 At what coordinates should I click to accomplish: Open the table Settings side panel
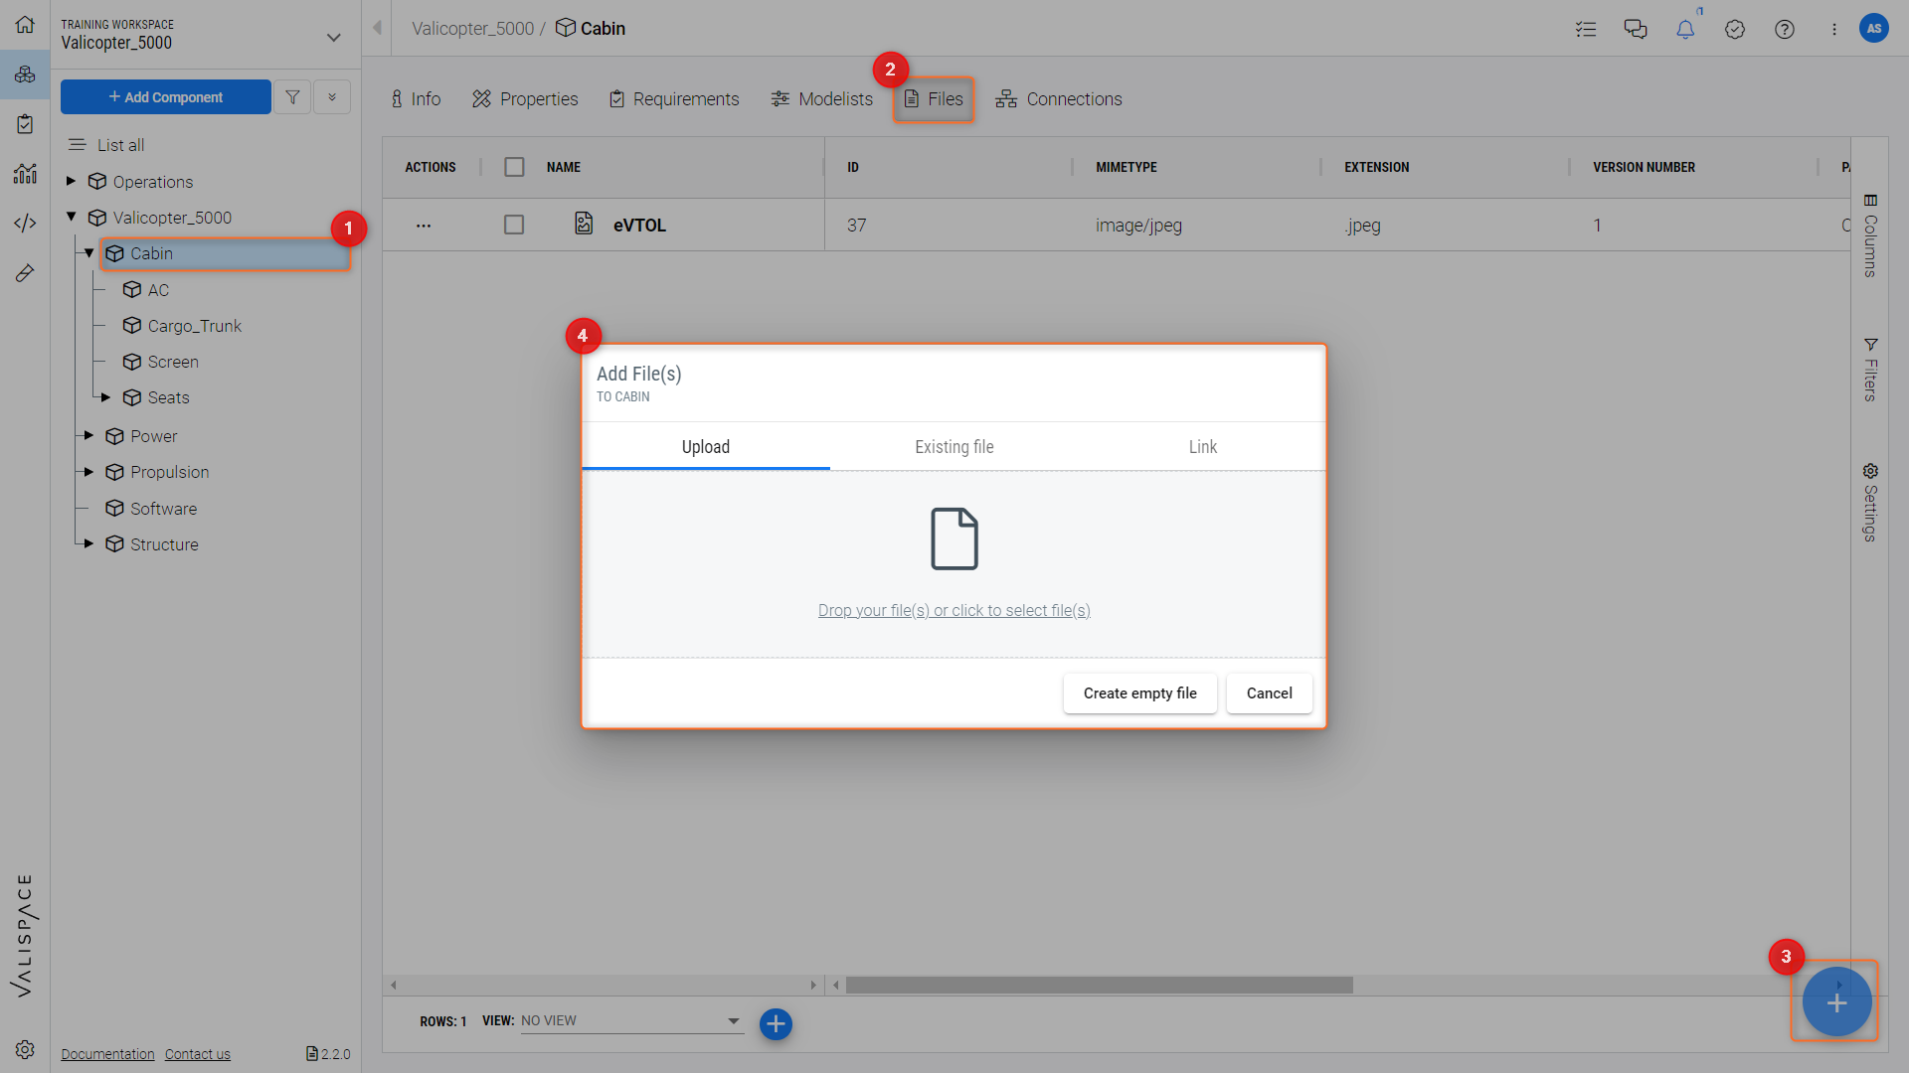tap(1870, 502)
